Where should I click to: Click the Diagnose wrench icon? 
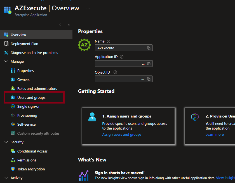pyautogui.click(x=6, y=53)
